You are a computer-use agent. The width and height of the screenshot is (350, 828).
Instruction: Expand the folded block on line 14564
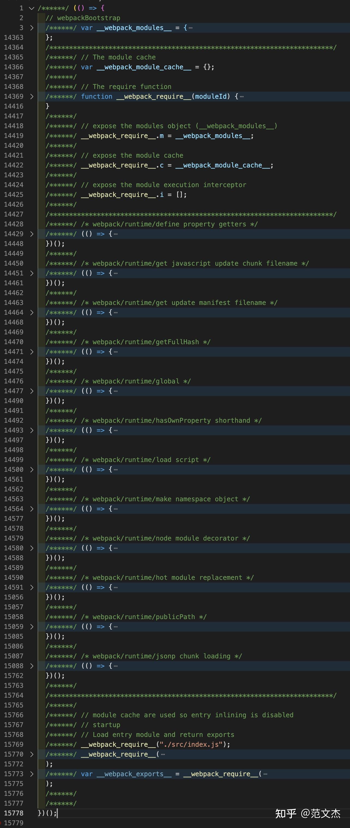coord(32,509)
